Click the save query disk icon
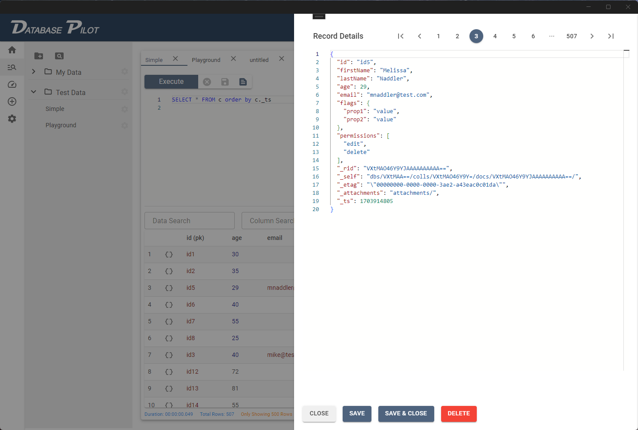Screen dimensions: 638x430 click(225, 82)
